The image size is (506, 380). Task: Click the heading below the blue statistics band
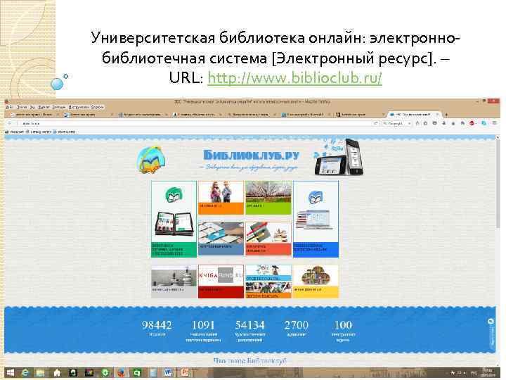click(249, 360)
